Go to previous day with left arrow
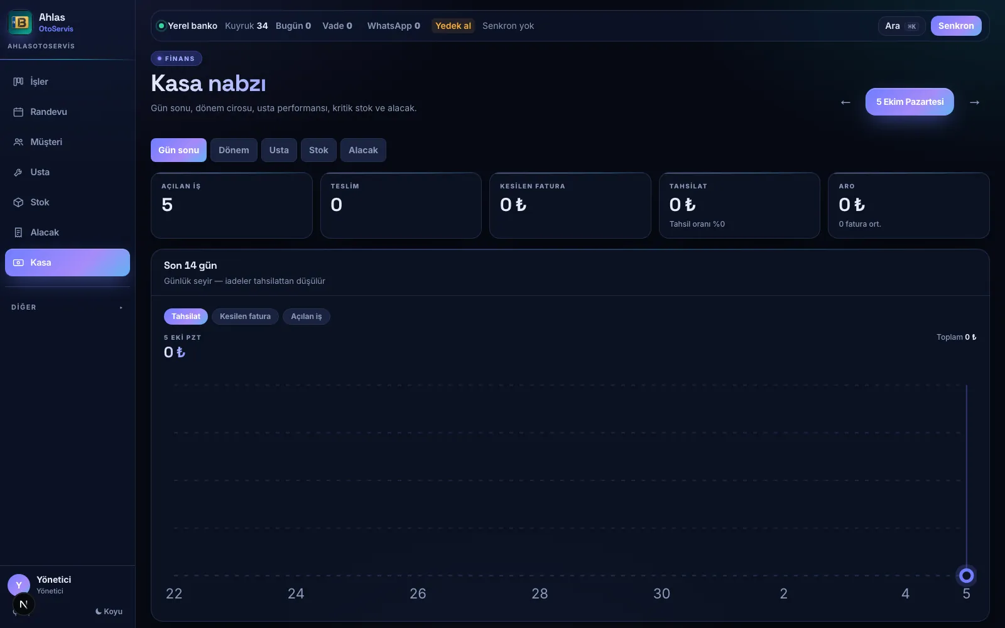This screenshot has width=1005, height=628. pos(845,102)
